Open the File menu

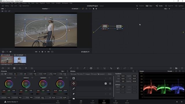pyautogui.click(x=12, y=3)
